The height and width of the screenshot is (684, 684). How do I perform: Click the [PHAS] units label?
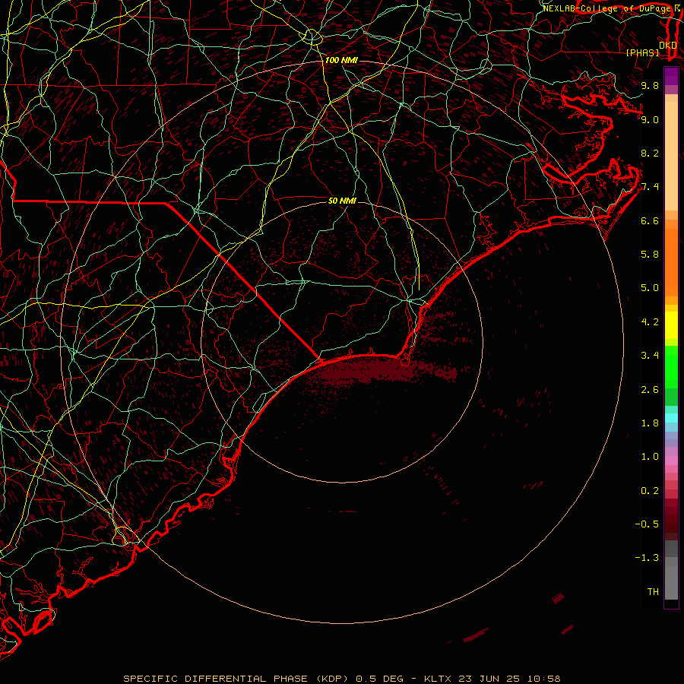642,53
